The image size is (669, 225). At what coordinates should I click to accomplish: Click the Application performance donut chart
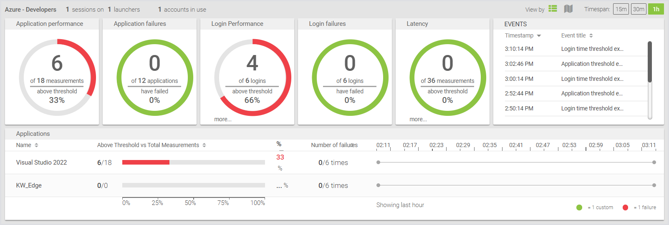click(57, 77)
